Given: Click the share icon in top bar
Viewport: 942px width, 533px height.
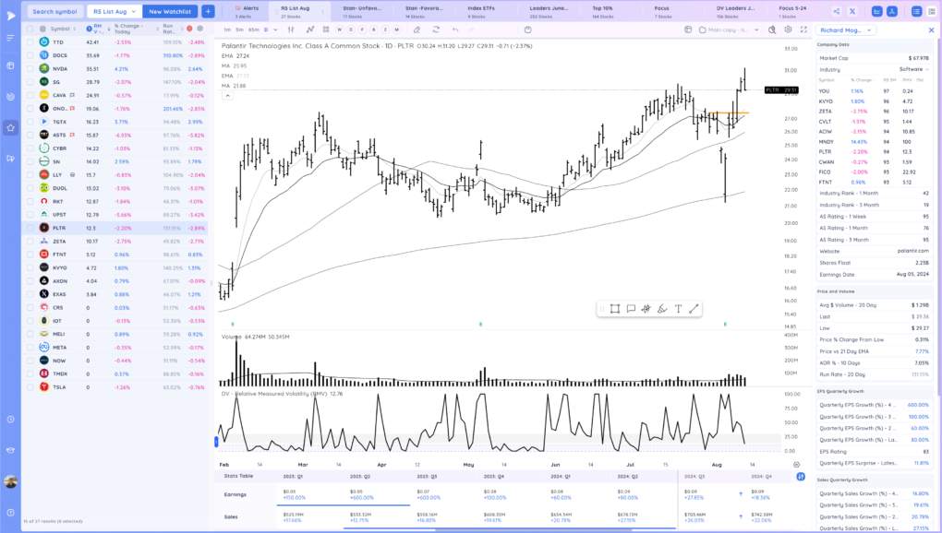Looking at the screenshot, I should [836, 11].
